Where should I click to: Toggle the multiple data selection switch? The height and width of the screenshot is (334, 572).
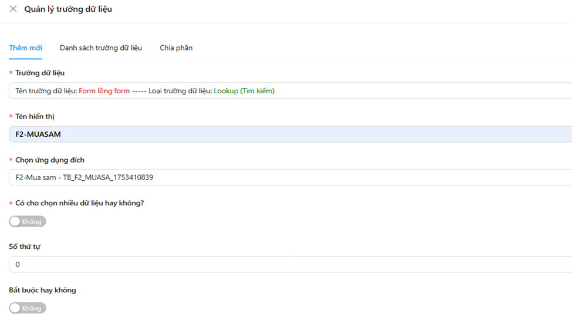point(28,221)
